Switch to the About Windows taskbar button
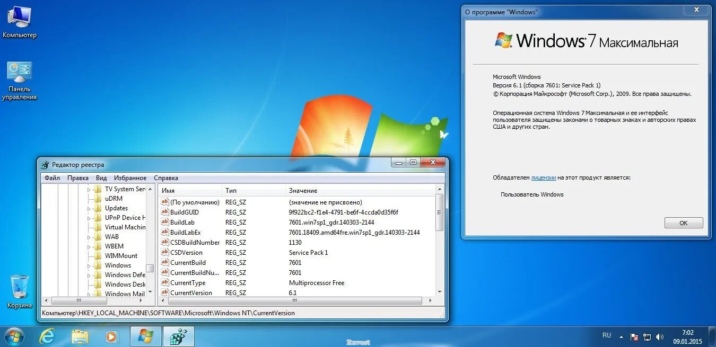 pyautogui.click(x=145, y=336)
